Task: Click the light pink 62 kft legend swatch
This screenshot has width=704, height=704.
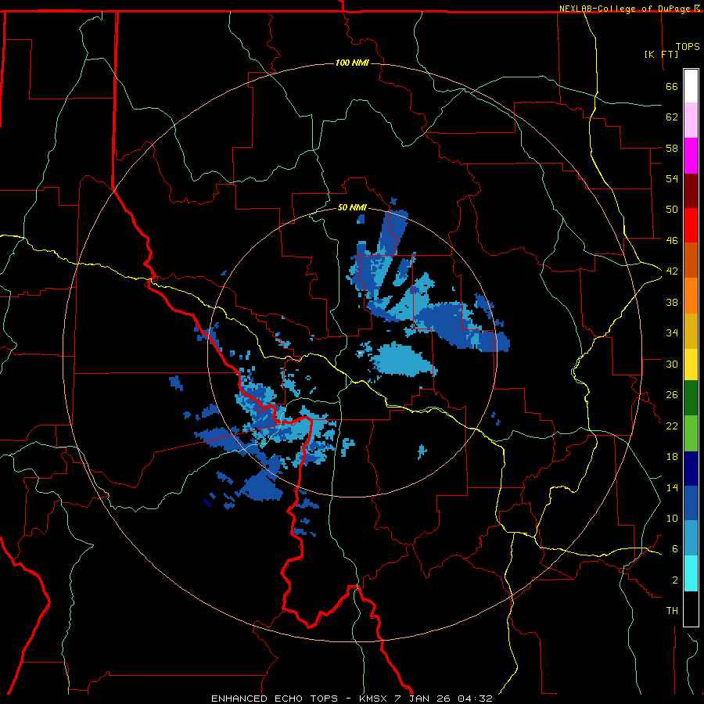Action: pos(691,120)
